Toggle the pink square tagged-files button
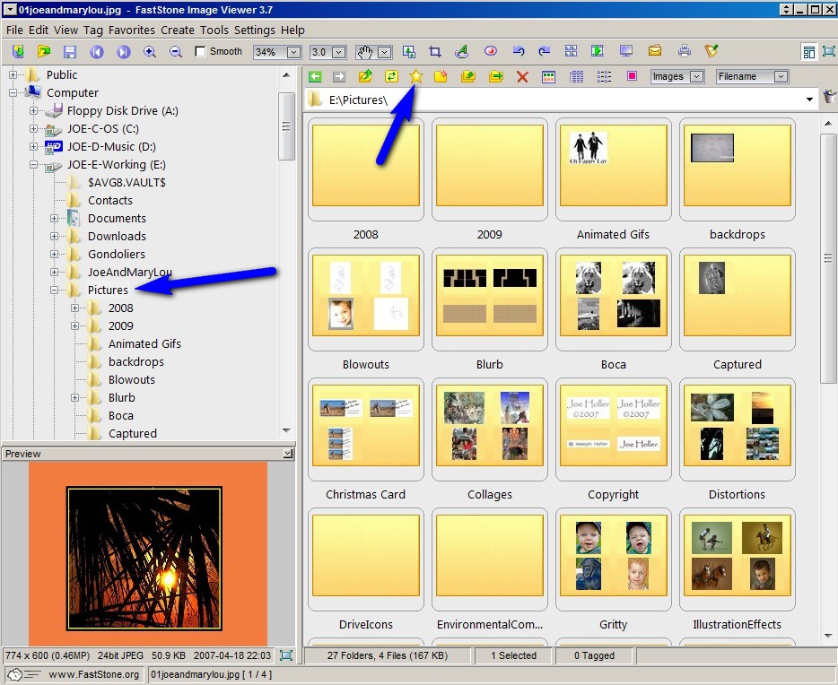Viewport: 838px width, 685px height. (632, 76)
